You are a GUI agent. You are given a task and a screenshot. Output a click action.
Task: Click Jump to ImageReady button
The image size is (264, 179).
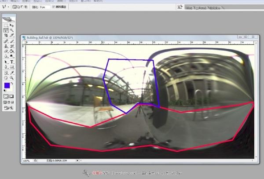click(x=9, y=108)
